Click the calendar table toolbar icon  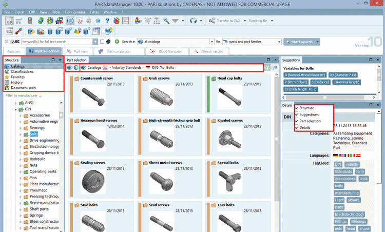click(96, 31)
